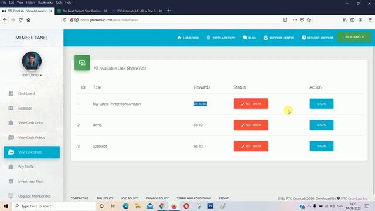Viewport: 375px width, 211px height.
Task: Go to HOMEPAGE in top navigation
Action: (x=188, y=38)
